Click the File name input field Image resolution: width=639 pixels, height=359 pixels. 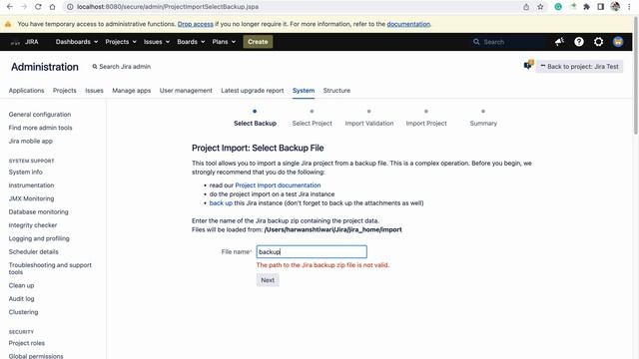click(312, 251)
